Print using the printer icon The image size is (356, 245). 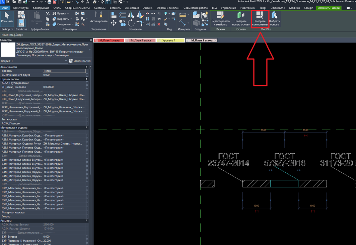pyautogui.click(x=49, y=2)
